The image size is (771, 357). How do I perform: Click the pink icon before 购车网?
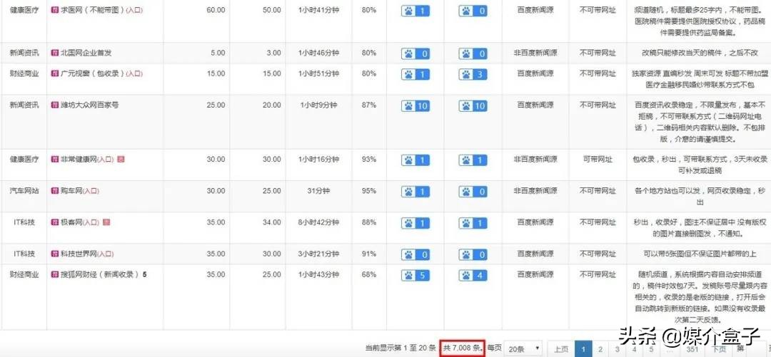54,191
